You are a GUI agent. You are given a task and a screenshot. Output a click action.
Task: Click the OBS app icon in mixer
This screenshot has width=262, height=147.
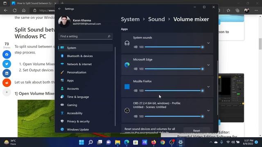coord(127,110)
